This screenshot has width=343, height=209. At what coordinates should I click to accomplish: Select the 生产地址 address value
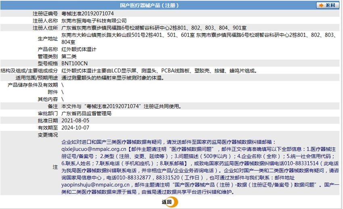click(199, 38)
